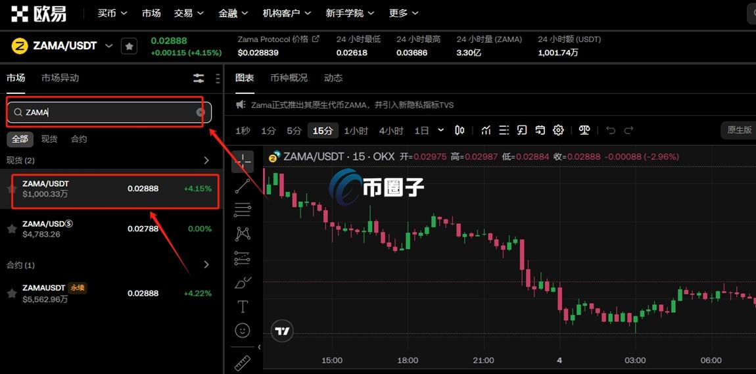Click the trade-on-chart icon
Image resolution: width=756 pixels, height=374 pixels.
click(522, 130)
